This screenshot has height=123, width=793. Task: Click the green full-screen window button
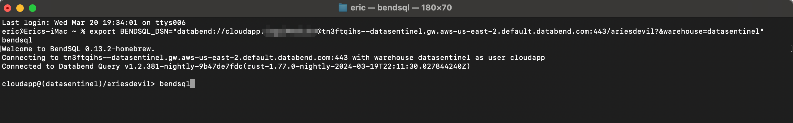[x=33, y=8]
